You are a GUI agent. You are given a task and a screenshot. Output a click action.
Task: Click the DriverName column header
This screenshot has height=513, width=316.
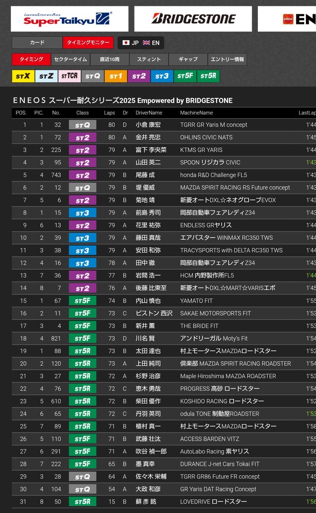pos(149,113)
